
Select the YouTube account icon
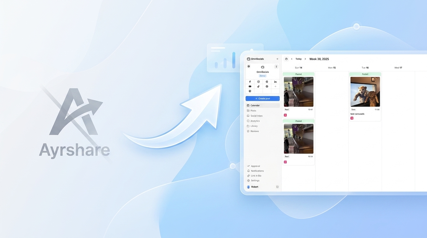tap(250, 86)
